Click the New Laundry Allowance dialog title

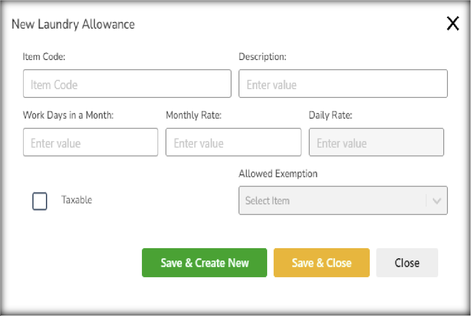tap(73, 24)
